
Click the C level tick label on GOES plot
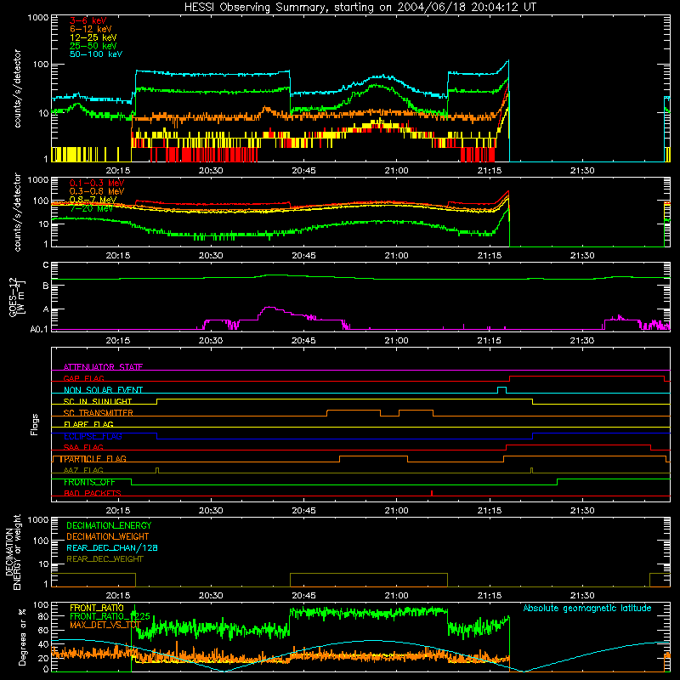click(46, 264)
